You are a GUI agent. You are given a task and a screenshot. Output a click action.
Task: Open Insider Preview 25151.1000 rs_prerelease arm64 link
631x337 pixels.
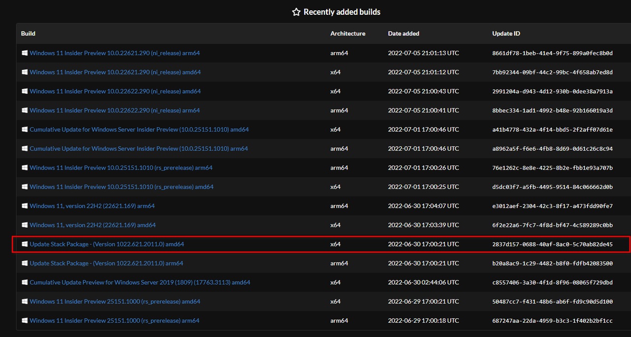[114, 321]
